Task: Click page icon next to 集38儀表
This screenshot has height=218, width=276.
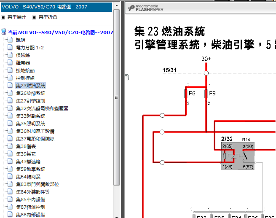Action: pos(10,146)
